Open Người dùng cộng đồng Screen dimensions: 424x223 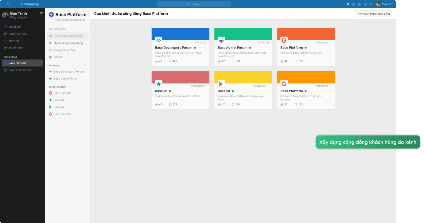click(x=68, y=43)
